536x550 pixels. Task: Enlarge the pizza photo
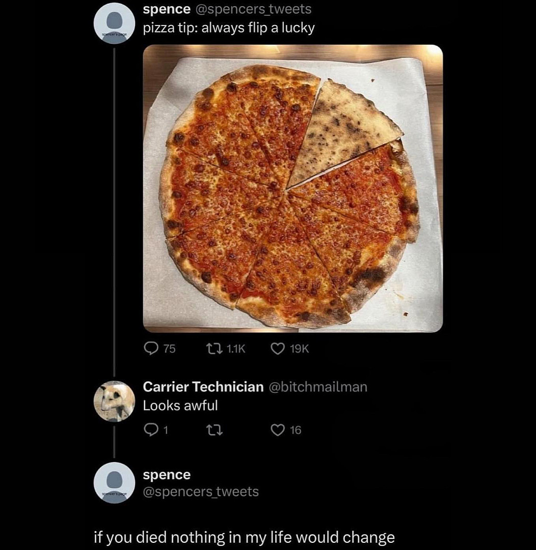(292, 188)
